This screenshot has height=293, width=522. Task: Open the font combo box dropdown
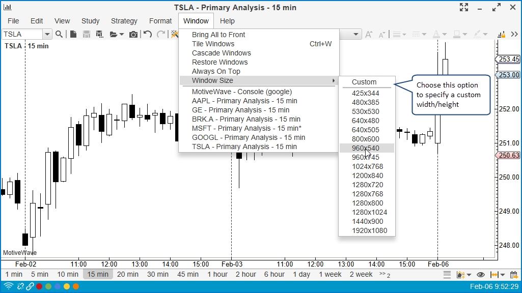(355, 34)
